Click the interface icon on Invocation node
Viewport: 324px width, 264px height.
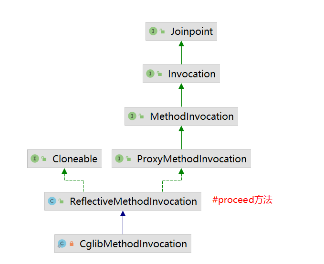tap(150, 74)
